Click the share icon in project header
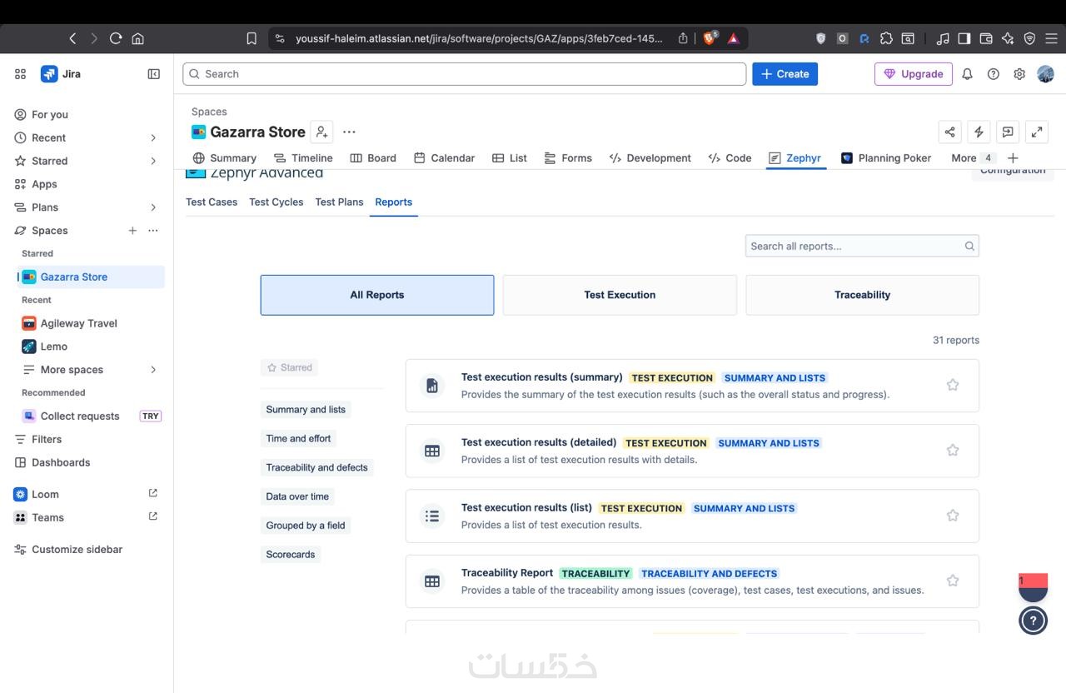Viewport: 1066px width, 693px height. (x=949, y=132)
